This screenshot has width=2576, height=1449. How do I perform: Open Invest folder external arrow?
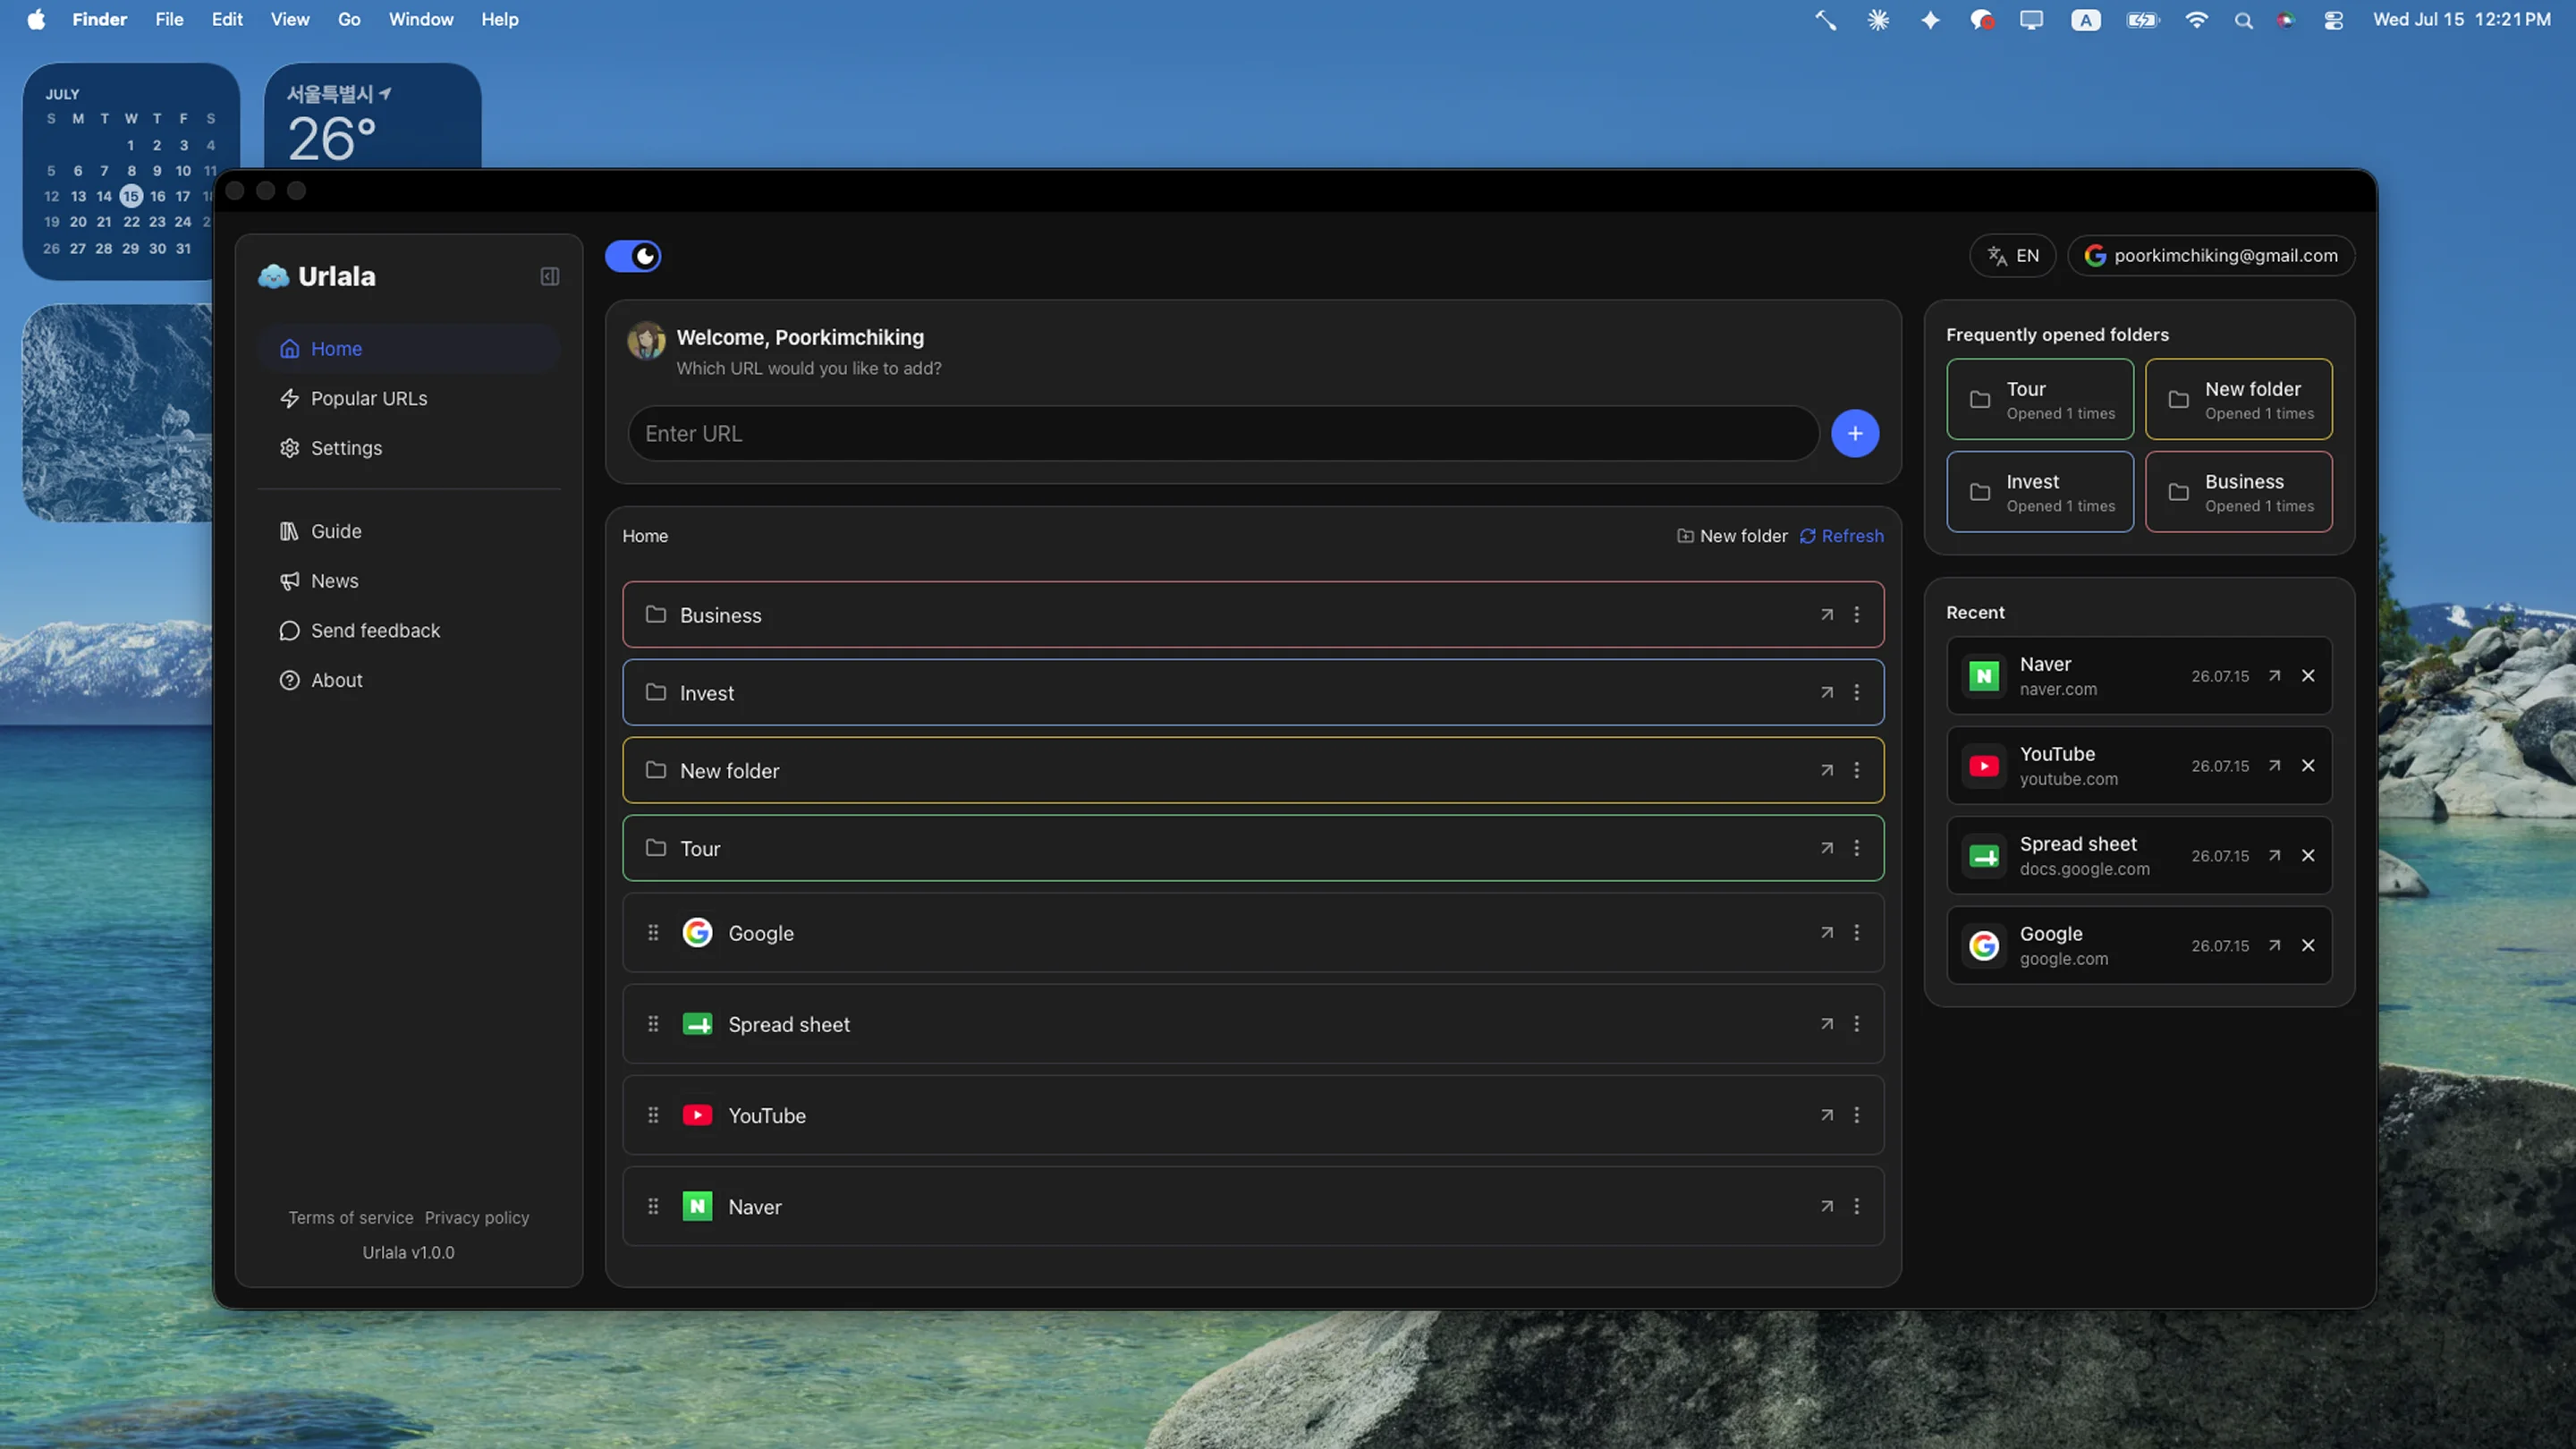(x=1827, y=694)
